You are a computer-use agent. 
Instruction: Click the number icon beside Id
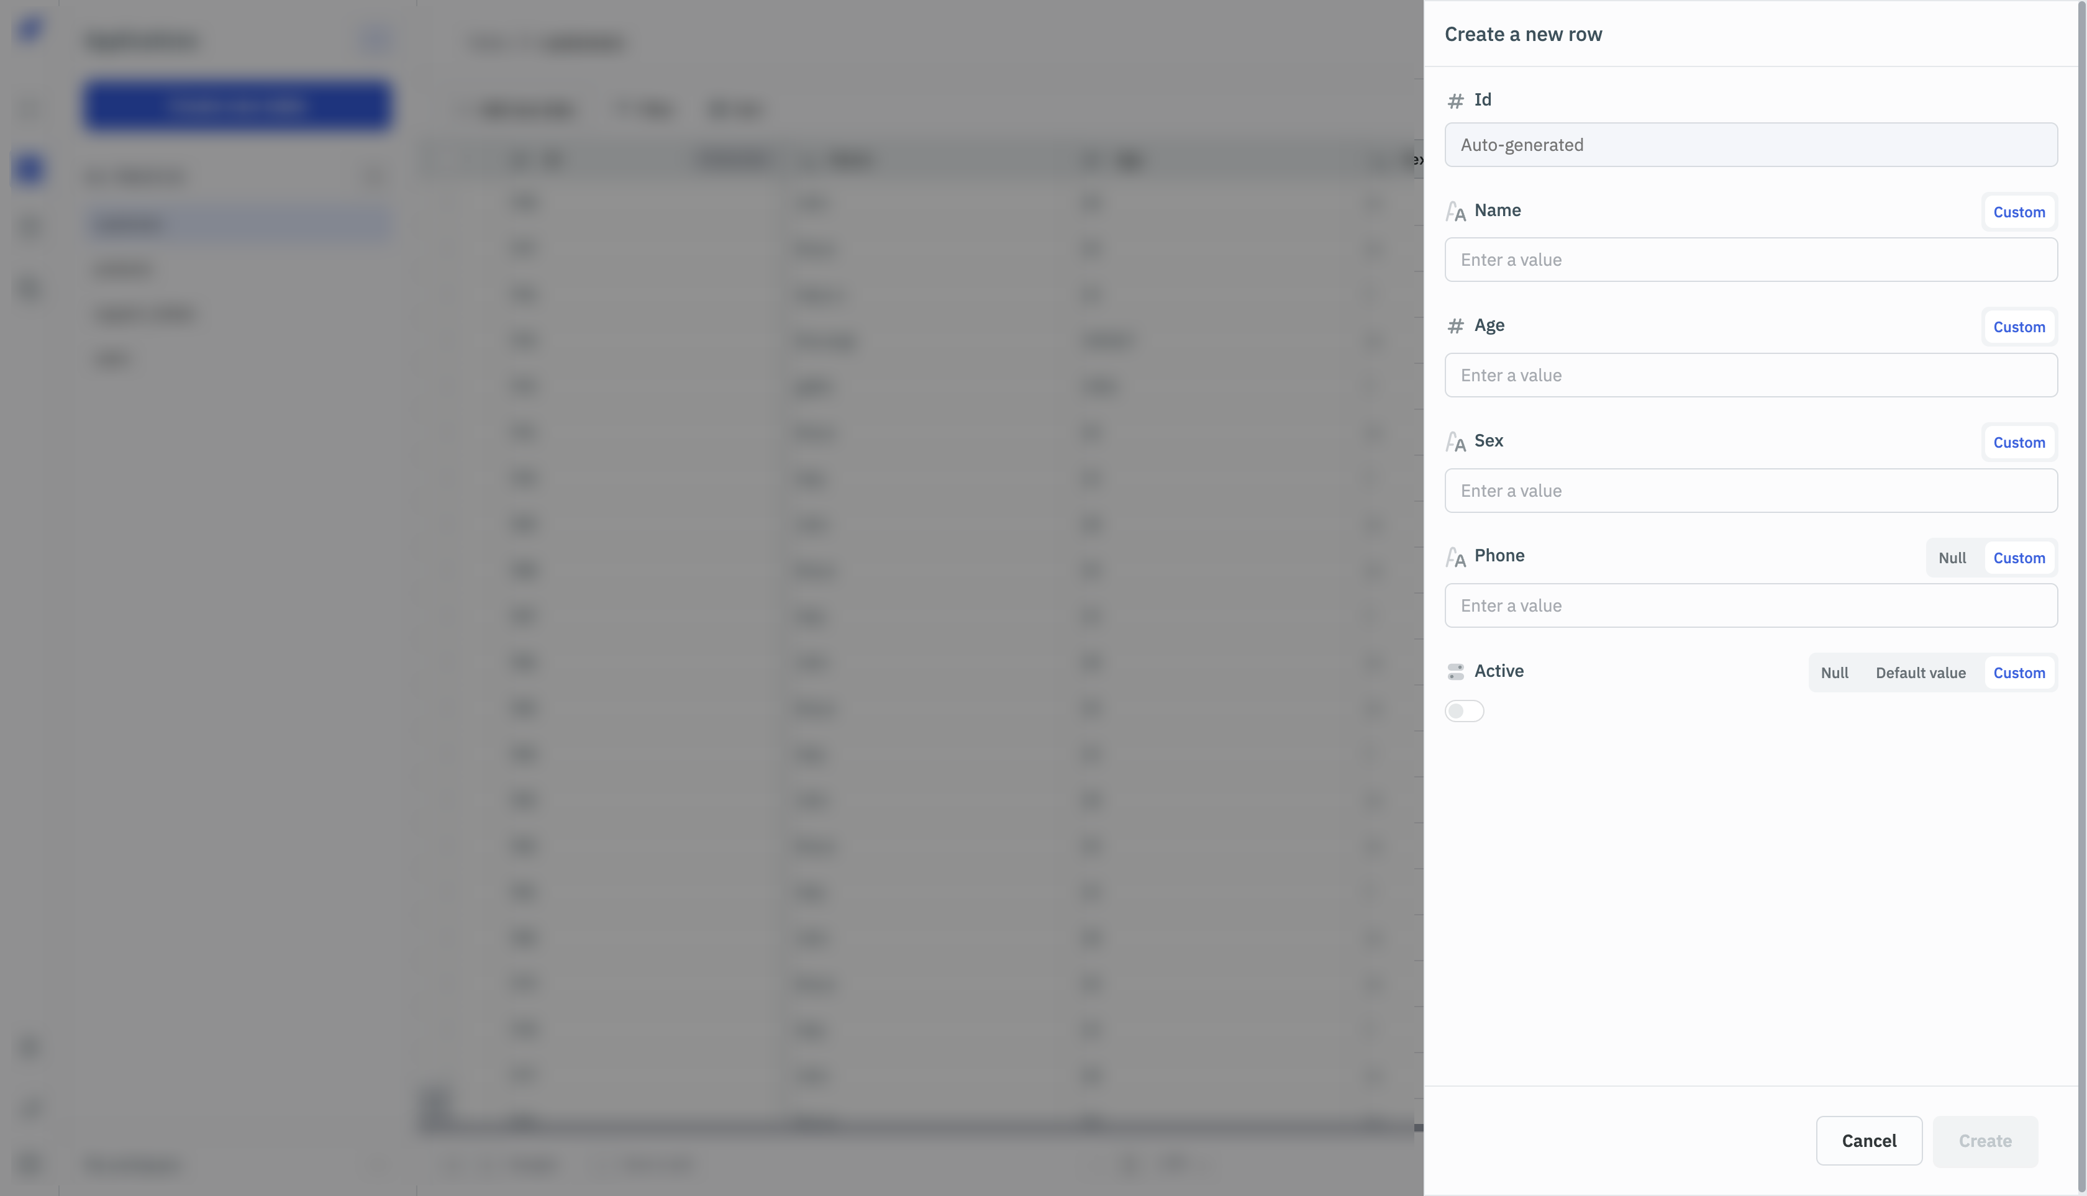pos(1455,100)
